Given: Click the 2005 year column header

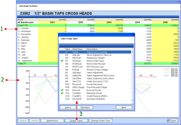Looking at the screenshot, I should (165, 22).
